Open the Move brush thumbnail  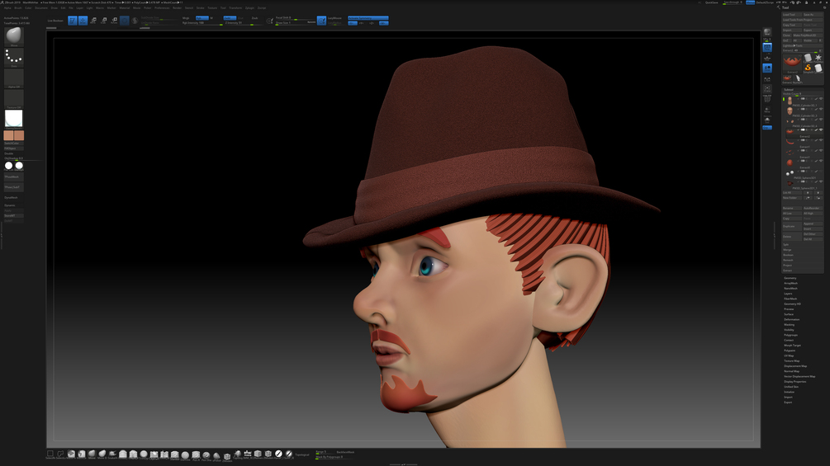(14, 36)
